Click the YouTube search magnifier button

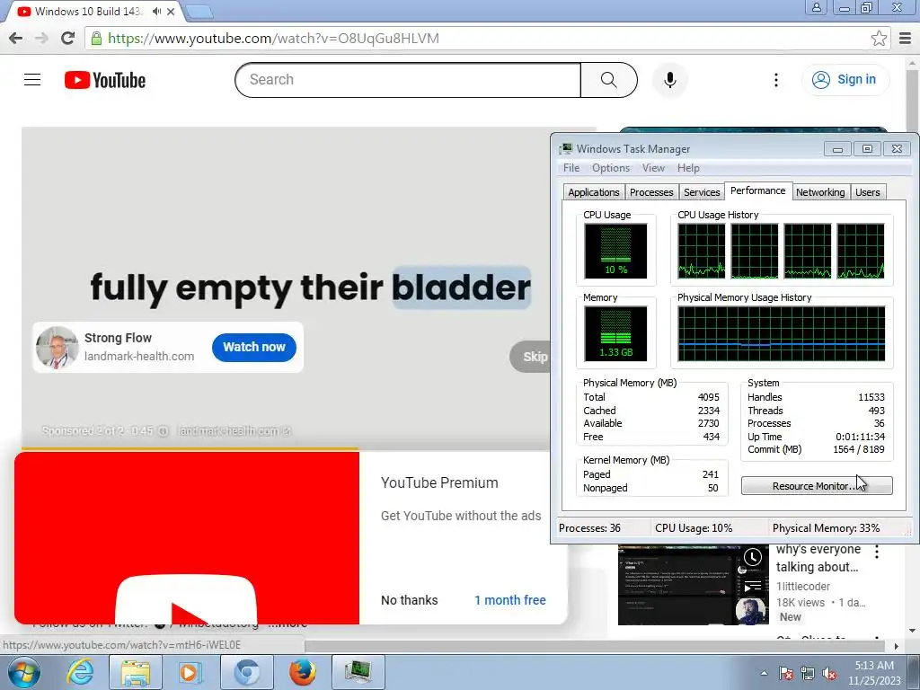coord(608,80)
